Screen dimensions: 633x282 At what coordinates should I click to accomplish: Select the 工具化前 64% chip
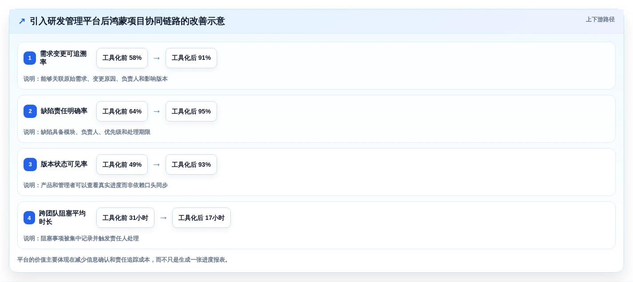pyautogui.click(x=122, y=111)
